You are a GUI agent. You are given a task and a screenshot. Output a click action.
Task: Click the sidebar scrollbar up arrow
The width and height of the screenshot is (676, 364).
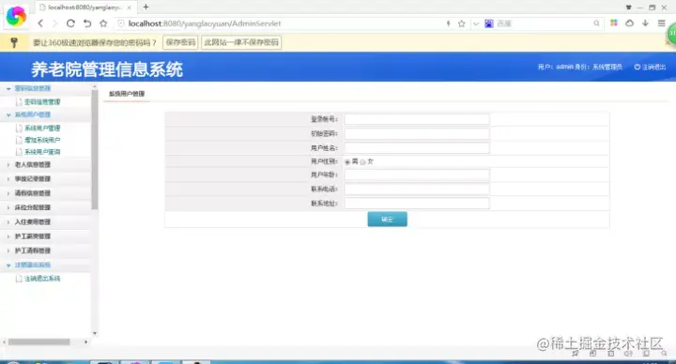[x=95, y=87]
